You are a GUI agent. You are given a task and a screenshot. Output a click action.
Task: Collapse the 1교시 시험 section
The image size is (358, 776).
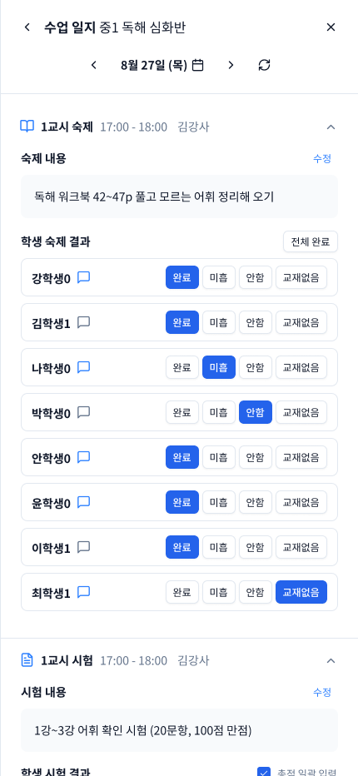click(331, 660)
